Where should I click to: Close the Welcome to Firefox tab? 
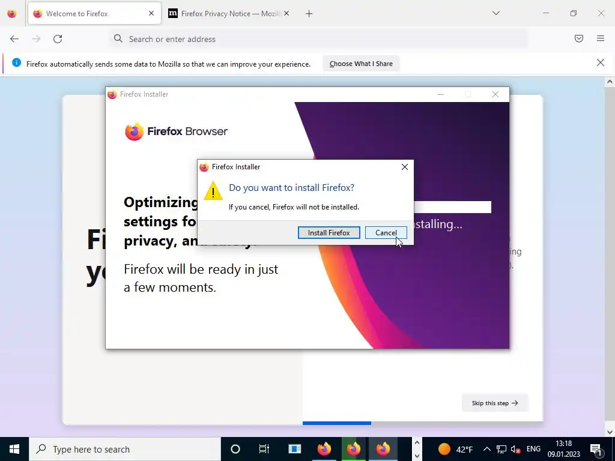pos(151,14)
